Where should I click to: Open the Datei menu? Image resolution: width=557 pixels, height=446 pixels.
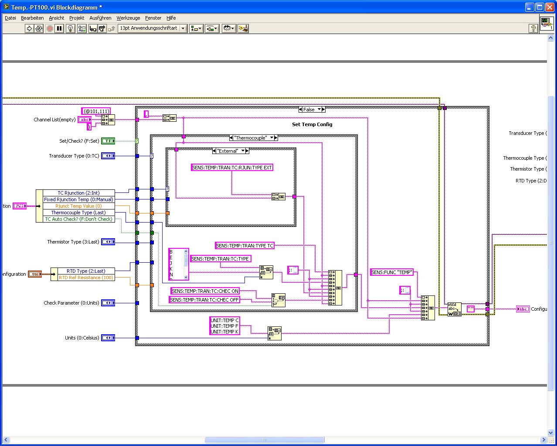click(10, 18)
